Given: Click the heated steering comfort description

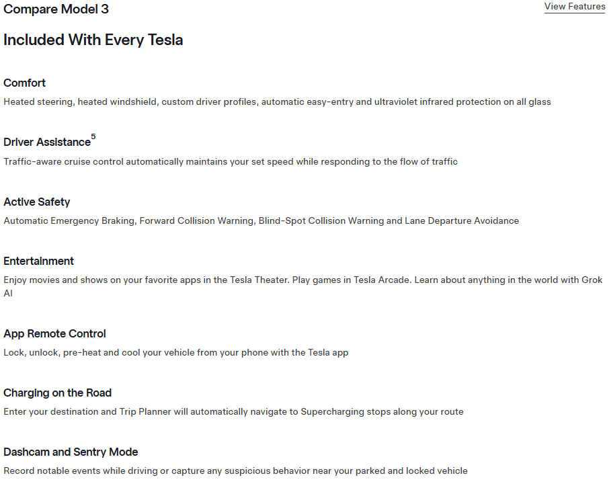Looking at the screenshot, I should [277, 102].
